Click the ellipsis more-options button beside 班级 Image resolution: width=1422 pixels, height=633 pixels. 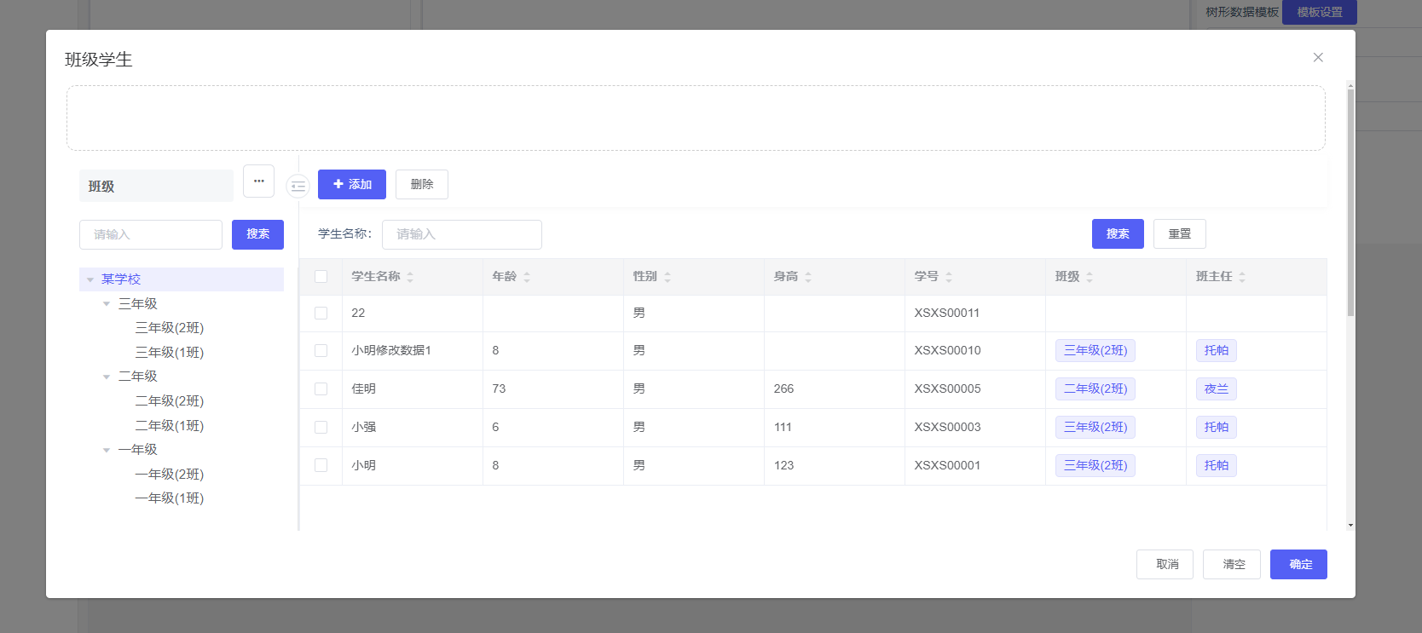coord(258,181)
